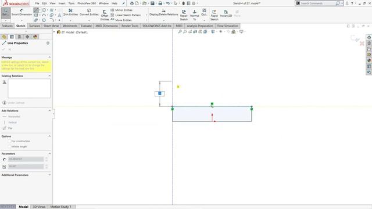Click the Home icon in the top toolbar

tap(132, 3)
